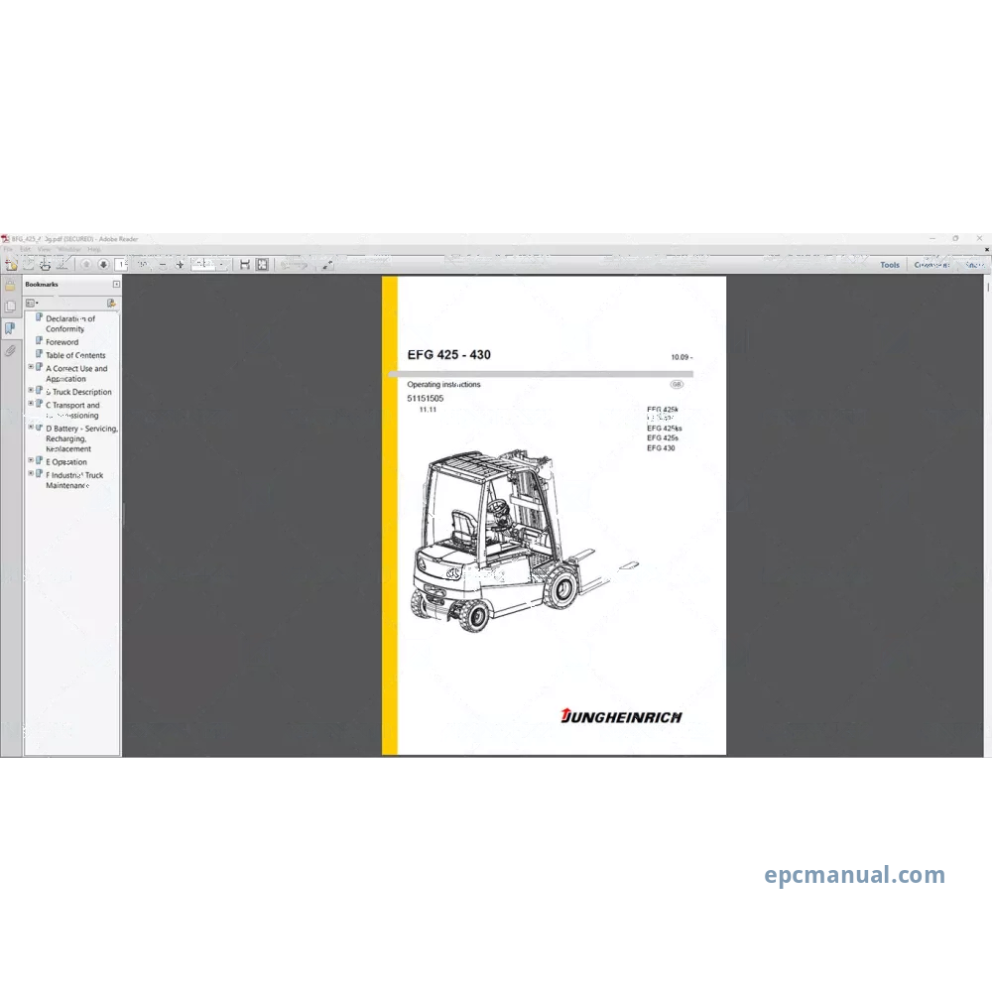This screenshot has width=992, height=992.
Task: Expand the F Industrial Truck Maintenance node
Action: 31,474
